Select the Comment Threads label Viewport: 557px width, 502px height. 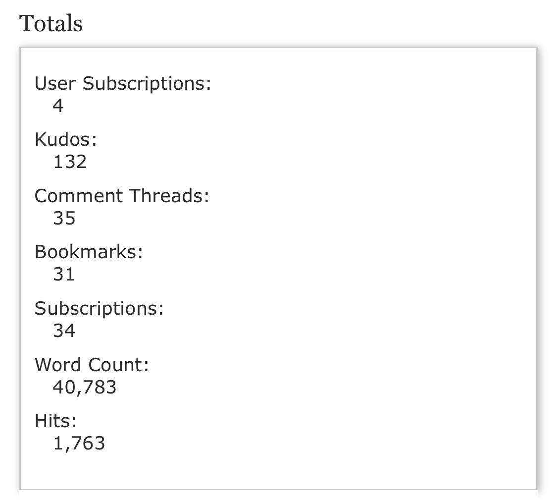pos(122,196)
